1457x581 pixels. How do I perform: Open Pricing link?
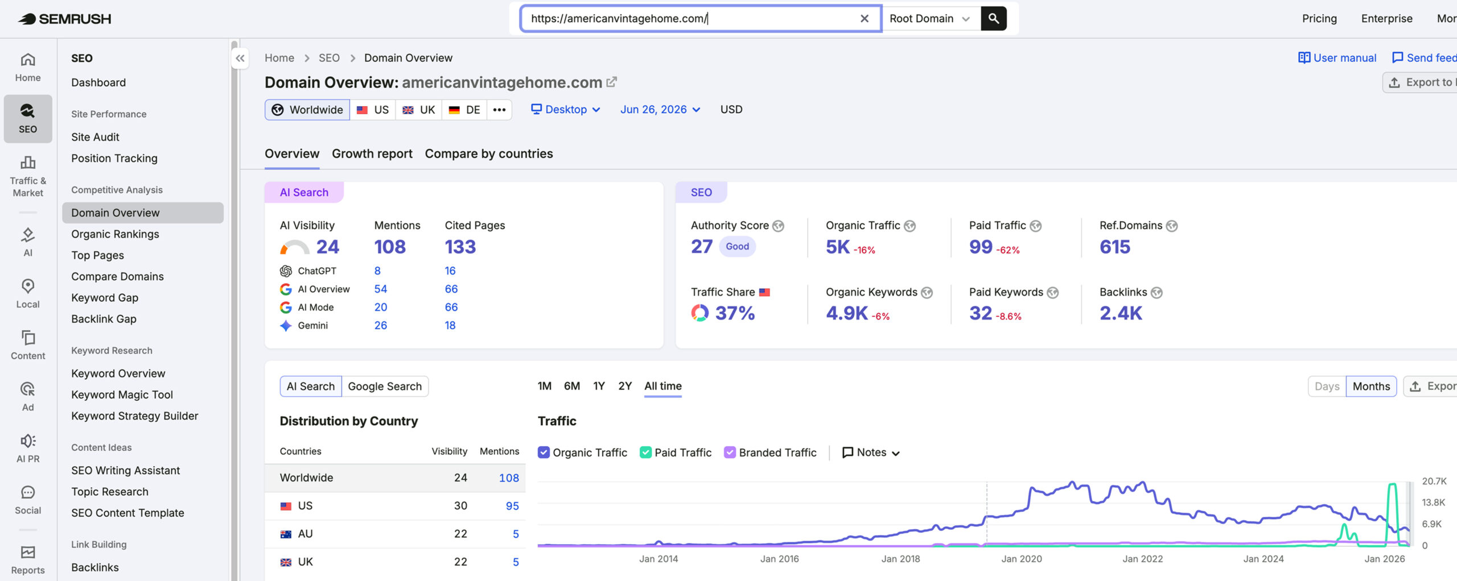1319,18
